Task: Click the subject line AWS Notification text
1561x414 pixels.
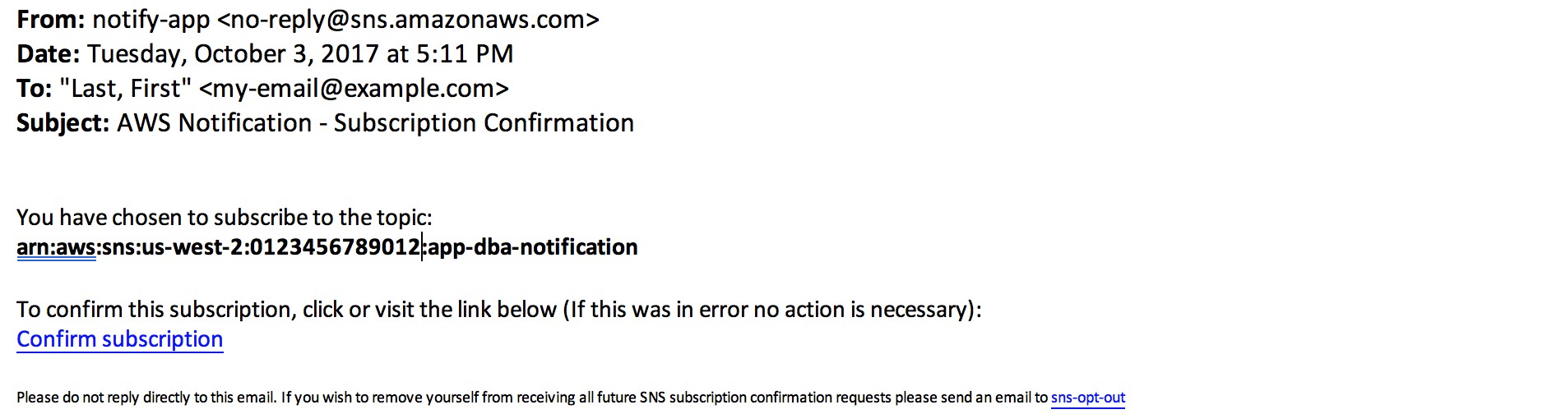Action: (214, 123)
